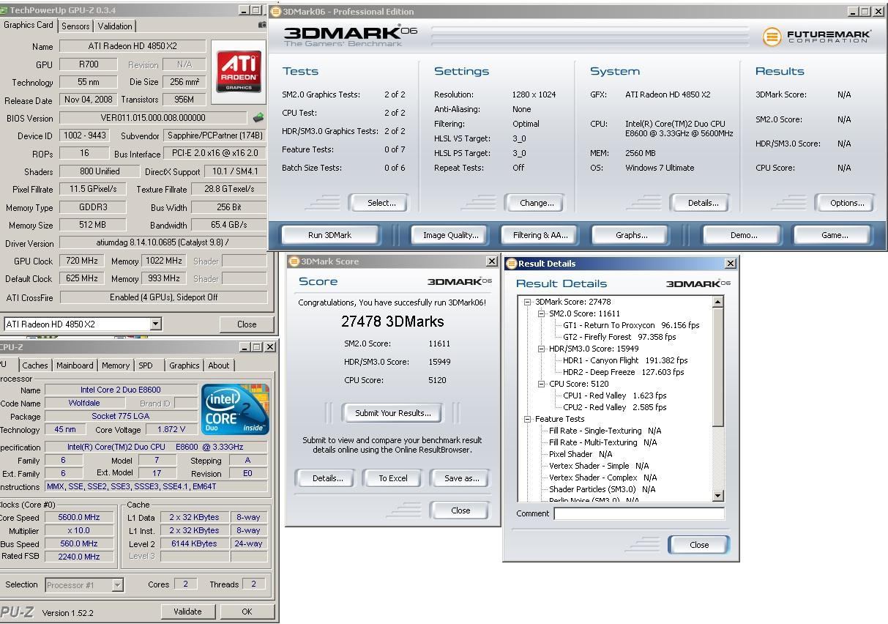The height and width of the screenshot is (624, 888).
Task: Open Image Quality settings in 3DMark06
Action: [451, 235]
